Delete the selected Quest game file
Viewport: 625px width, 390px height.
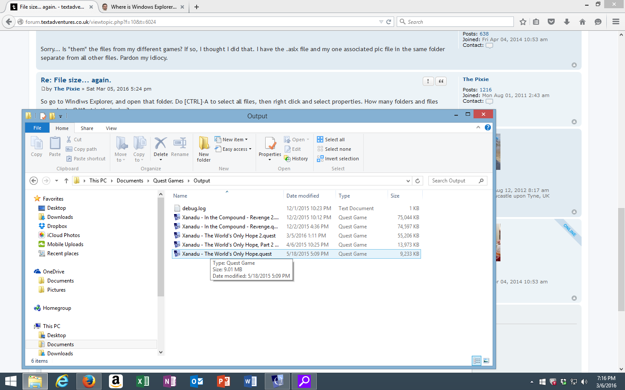tap(161, 147)
